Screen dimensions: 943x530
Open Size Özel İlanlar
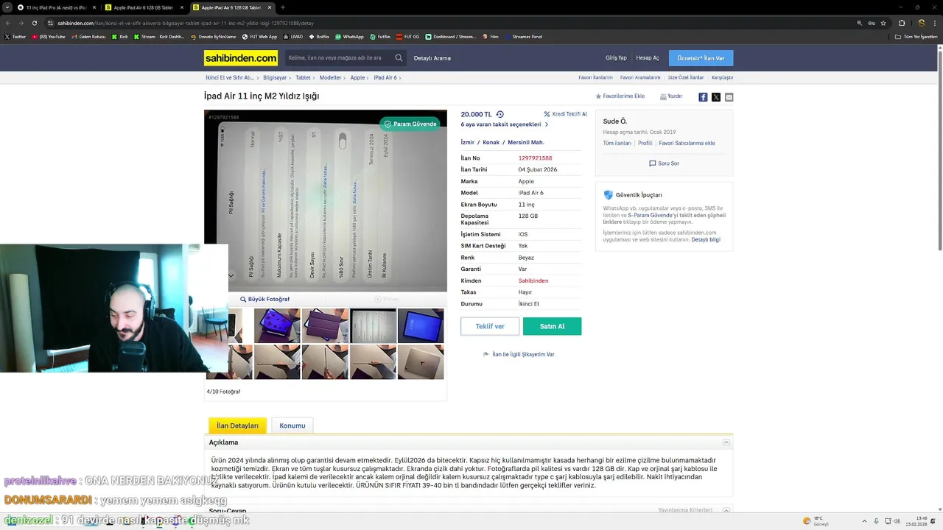coord(686,77)
